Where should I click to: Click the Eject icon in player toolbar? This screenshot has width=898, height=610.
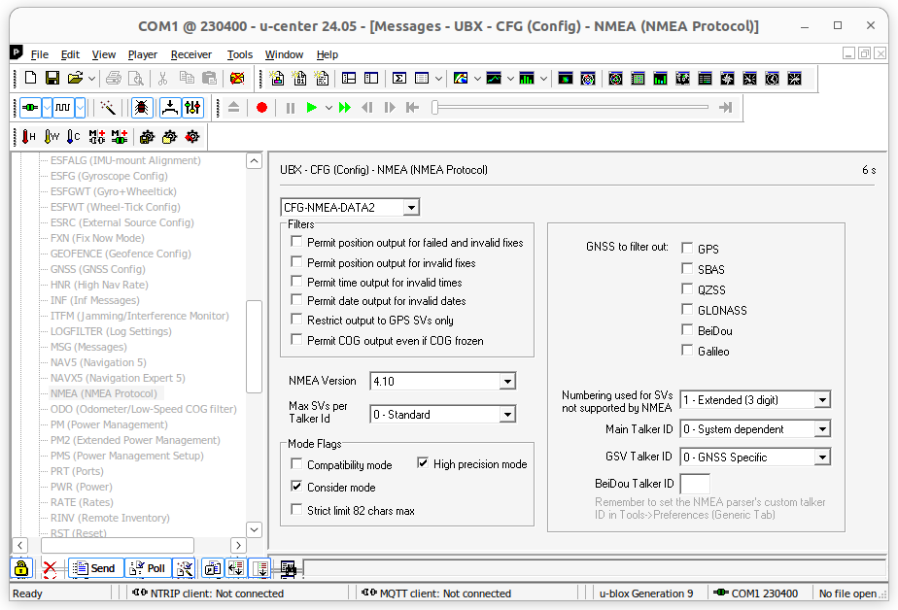(233, 108)
